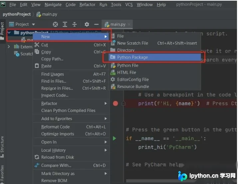Click the Python Package folder icon
The height and width of the screenshot is (184, 238).
[x=113, y=57]
